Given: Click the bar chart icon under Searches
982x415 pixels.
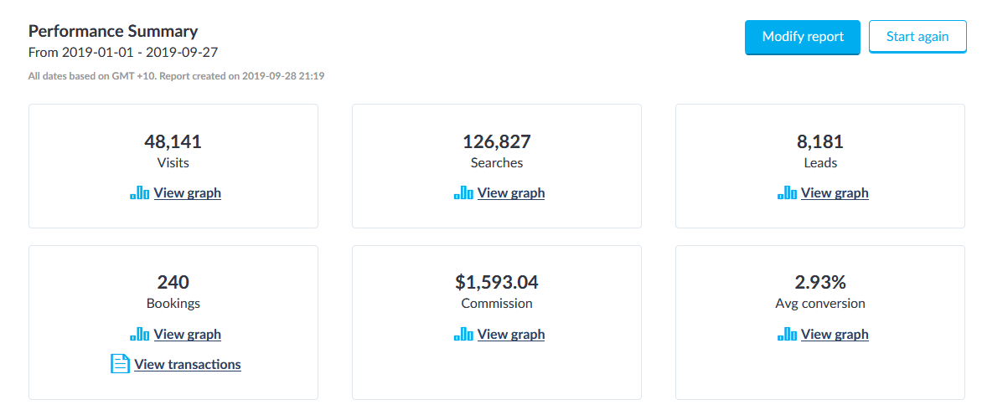Looking at the screenshot, I should coord(463,193).
